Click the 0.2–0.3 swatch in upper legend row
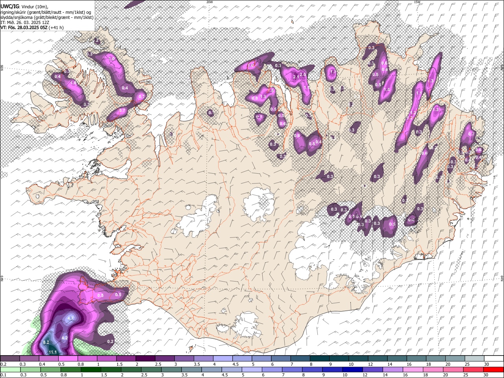The image size is (504, 378). (10, 359)
